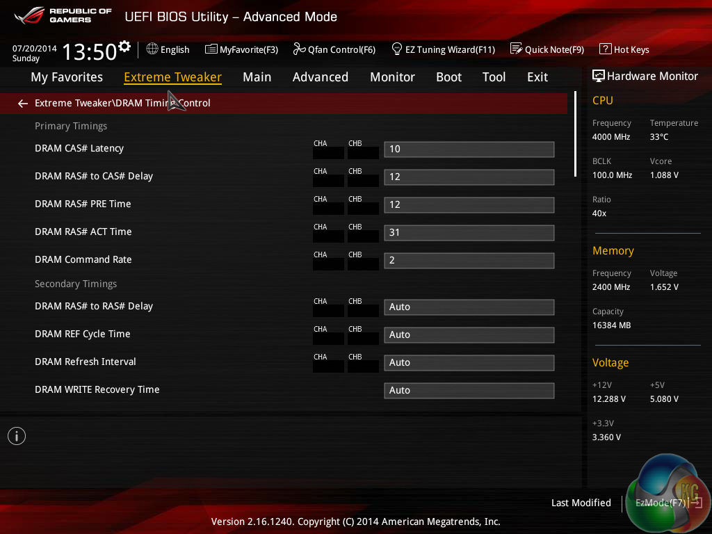This screenshot has width=712, height=534.
Task: Select the DRAM REF Cycle Time label
Action: pos(82,334)
